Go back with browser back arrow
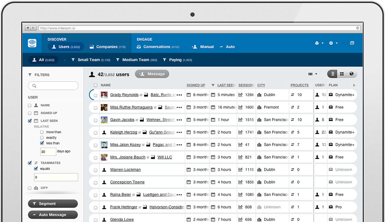The width and height of the screenshot is (385, 222). coord(28,28)
